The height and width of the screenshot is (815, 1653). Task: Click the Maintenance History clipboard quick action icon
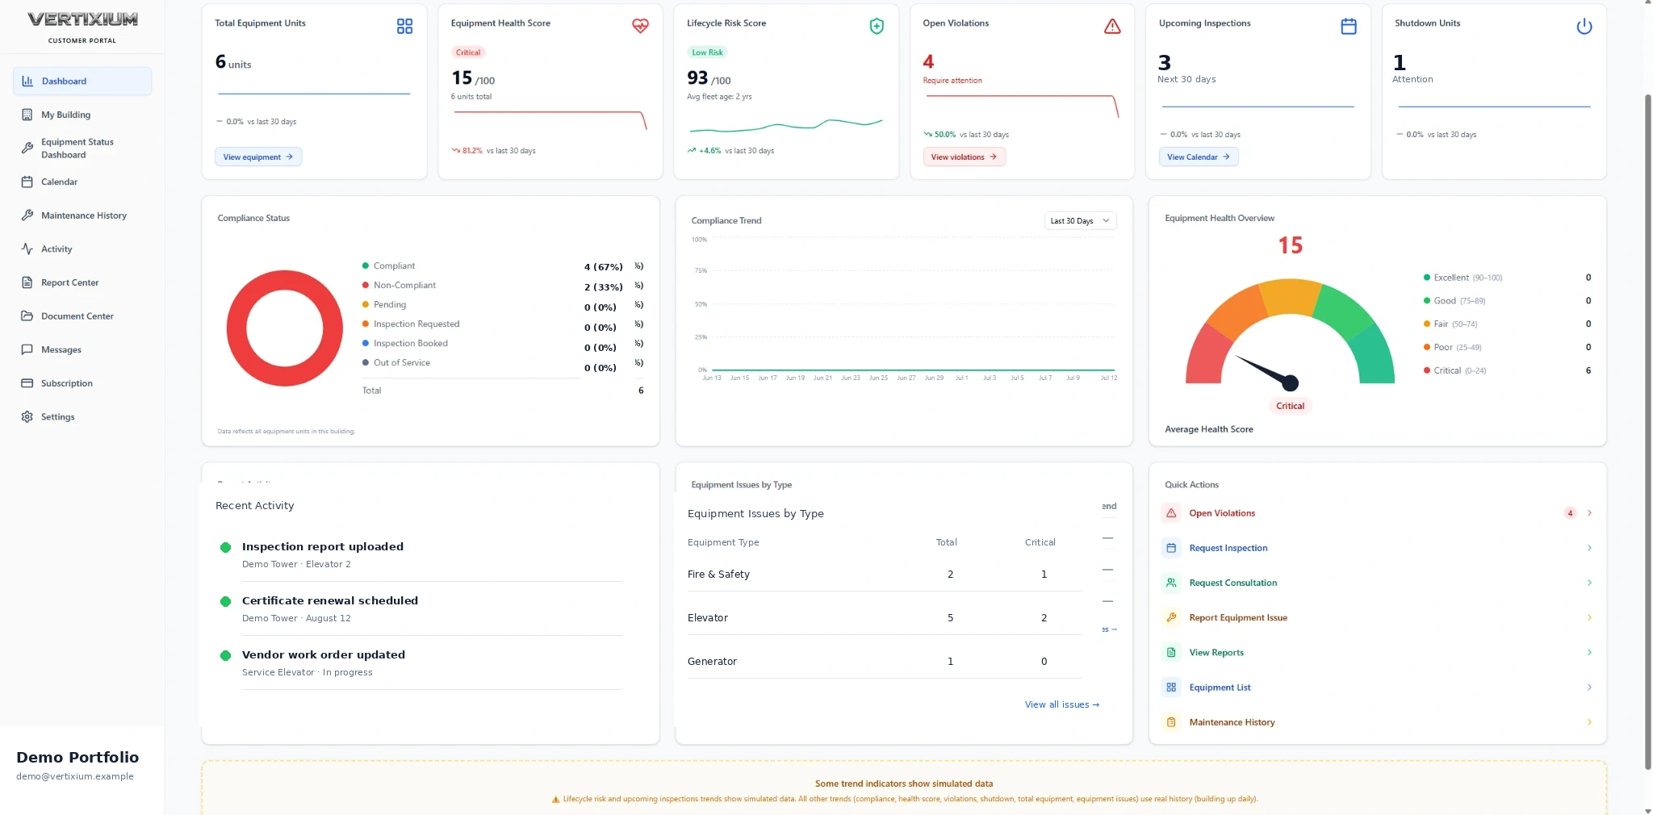[x=1171, y=722]
